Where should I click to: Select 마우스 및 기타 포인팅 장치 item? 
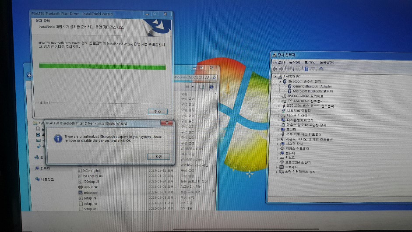[x=306, y=125]
